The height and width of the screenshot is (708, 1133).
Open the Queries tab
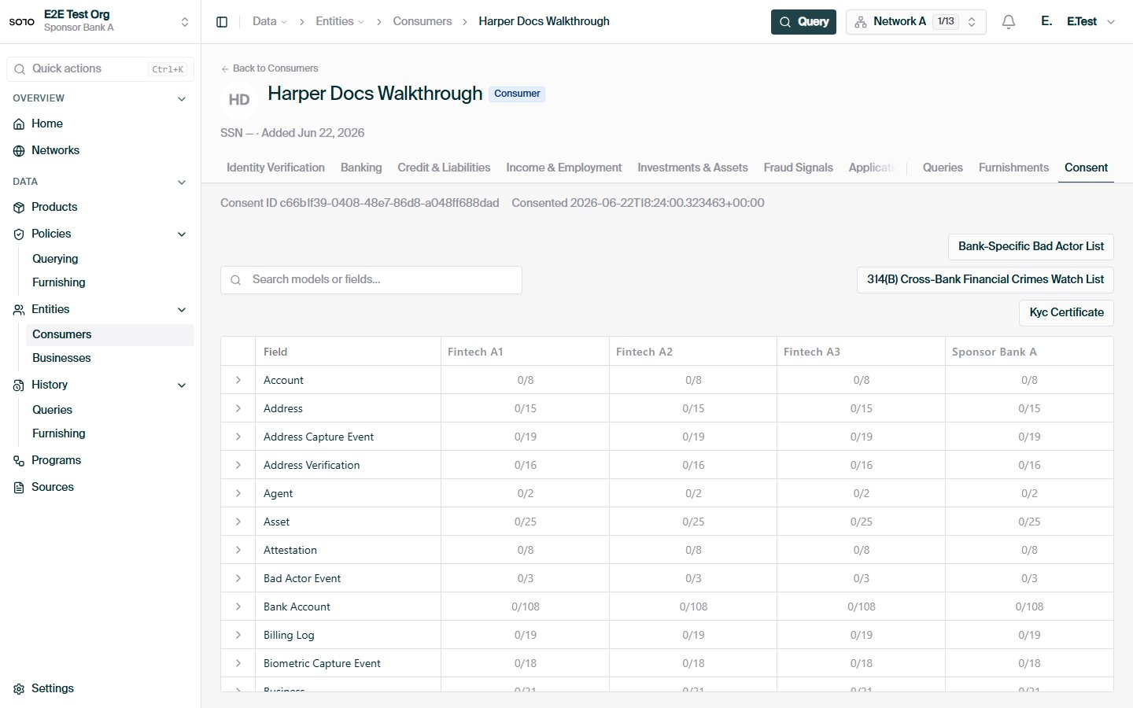tap(943, 168)
